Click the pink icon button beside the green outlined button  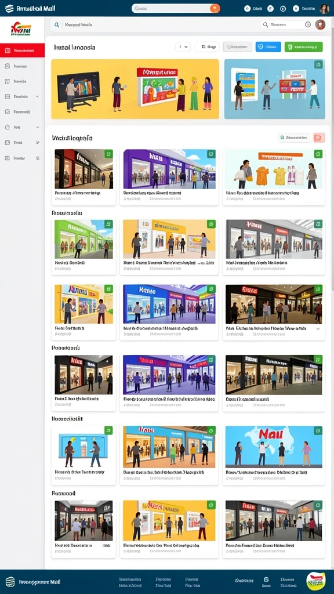320,137
